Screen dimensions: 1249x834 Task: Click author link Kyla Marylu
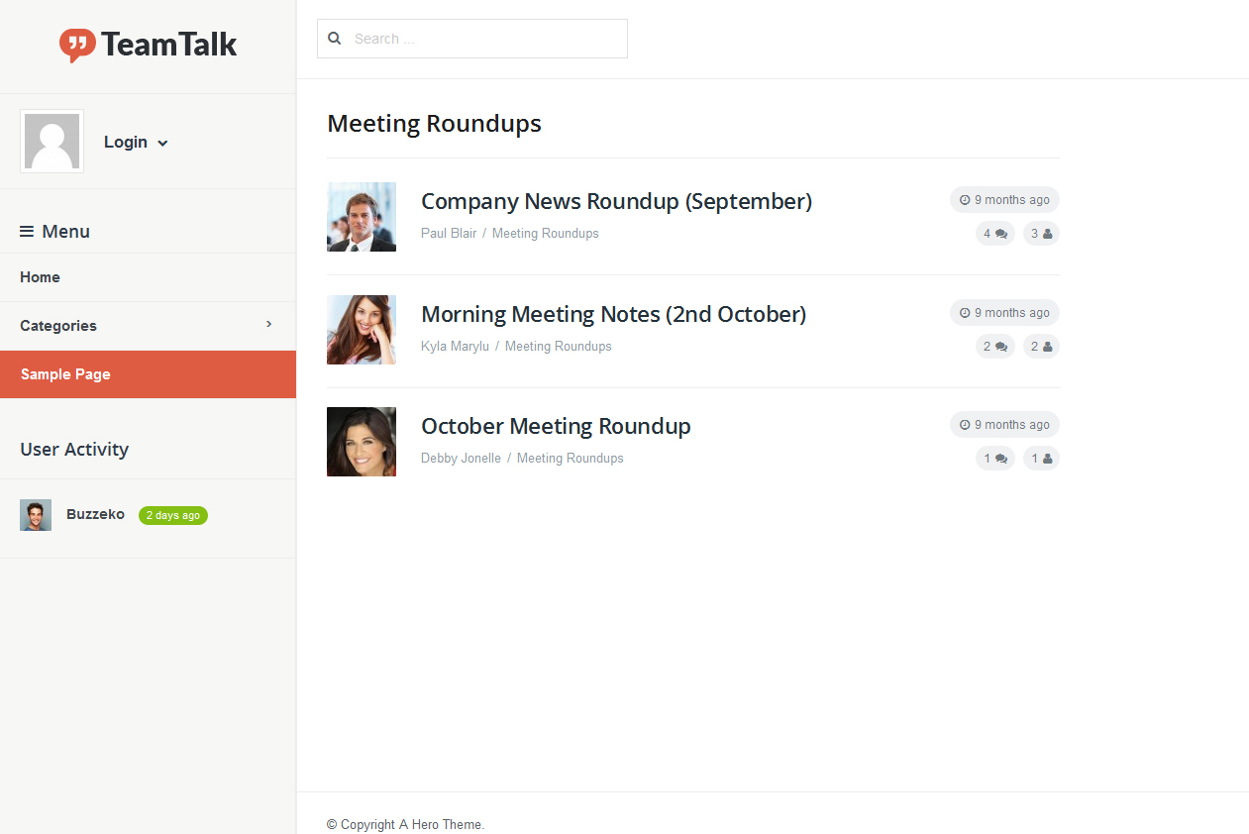point(455,347)
